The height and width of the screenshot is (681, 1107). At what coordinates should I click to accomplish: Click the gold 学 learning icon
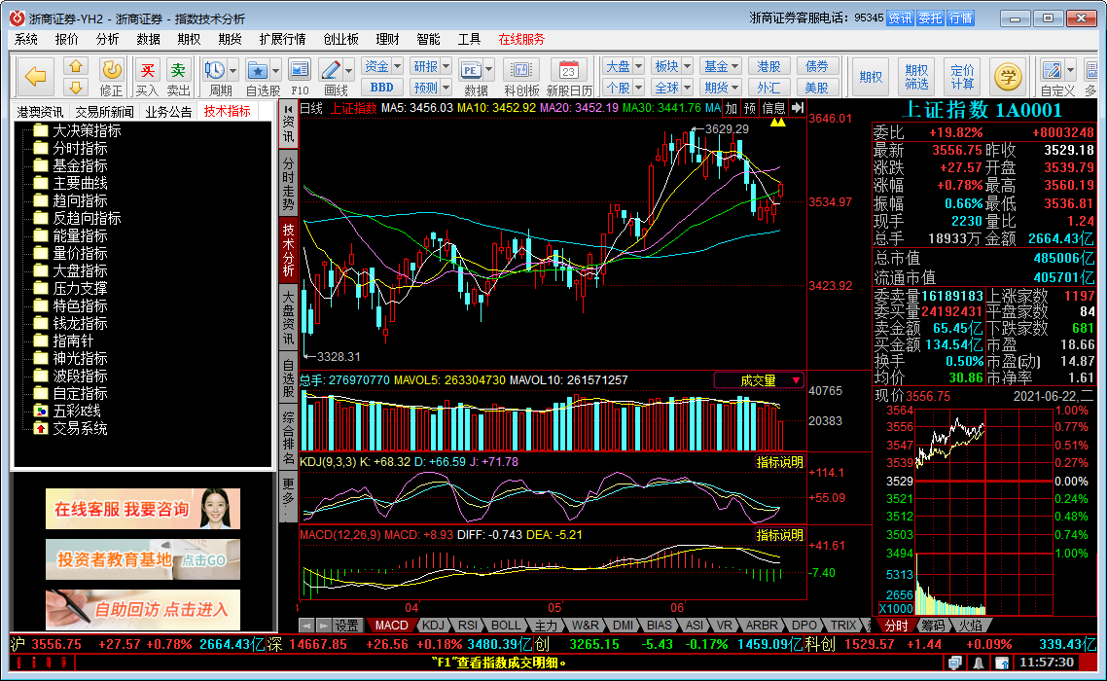click(x=1008, y=76)
